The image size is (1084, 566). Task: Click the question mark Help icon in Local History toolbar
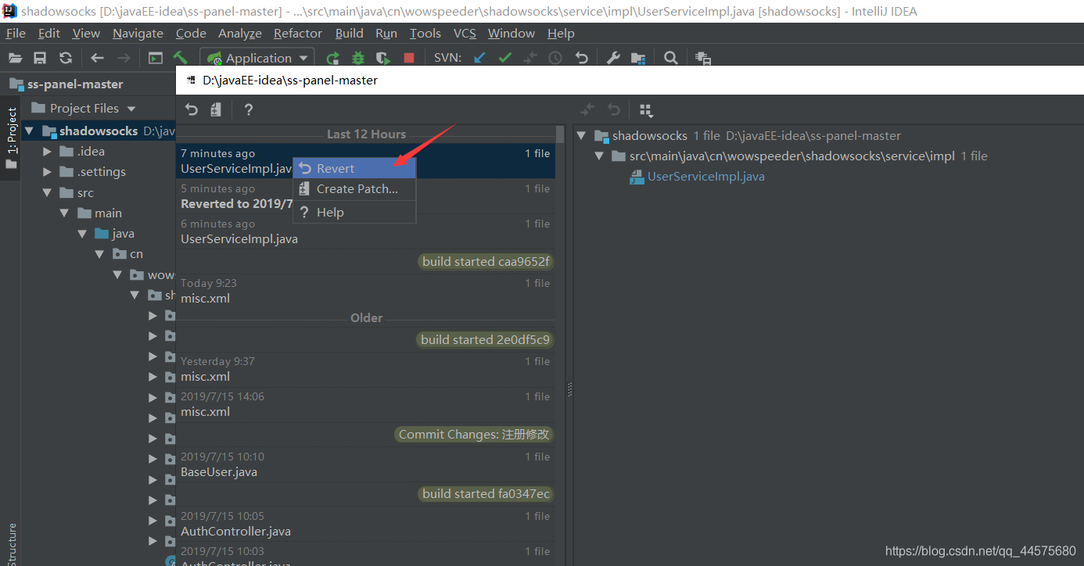coord(248,109)
